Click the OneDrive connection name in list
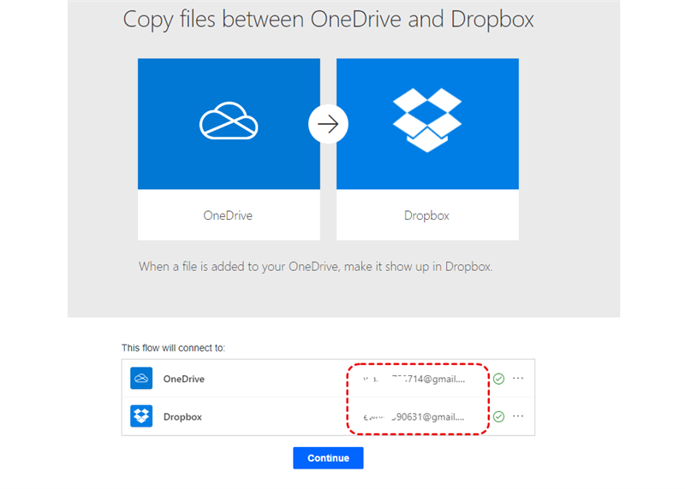The image size is (685, 489). click(x=184, y=379)
